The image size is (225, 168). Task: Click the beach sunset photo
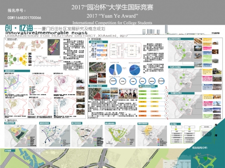pos(114,91)
